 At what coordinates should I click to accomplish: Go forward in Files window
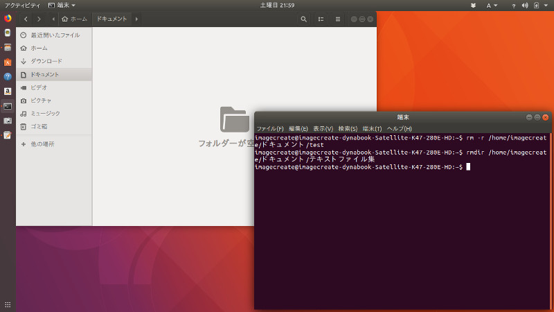[39, 19]
